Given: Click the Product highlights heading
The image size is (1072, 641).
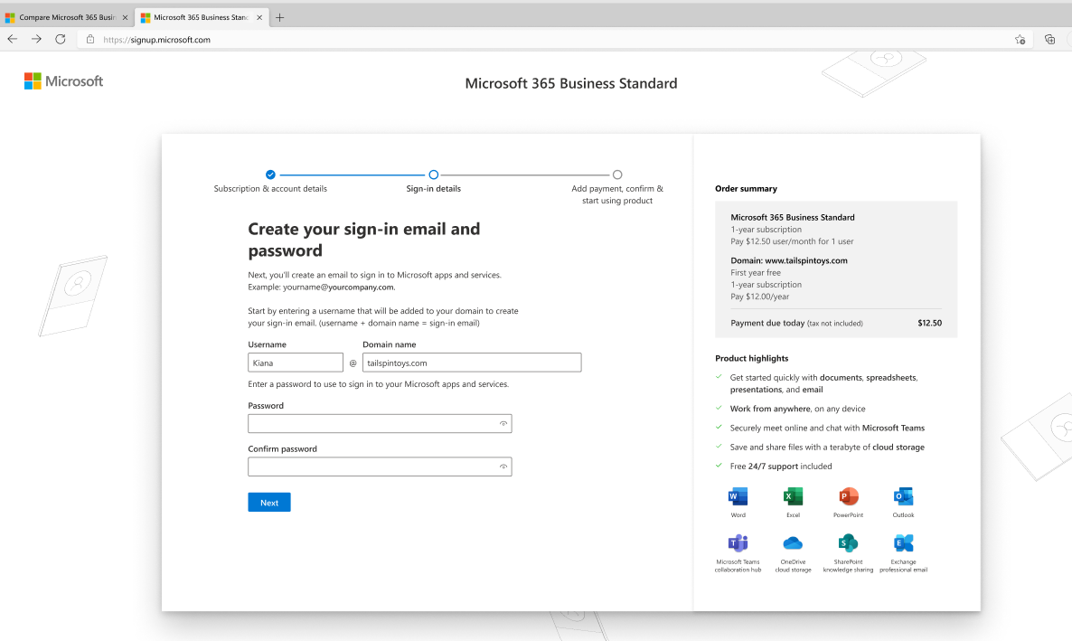Looking at the screenshot, I should 751,358.
